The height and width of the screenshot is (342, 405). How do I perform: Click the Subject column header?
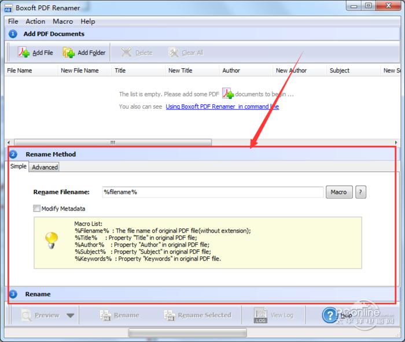click(354, 71)
